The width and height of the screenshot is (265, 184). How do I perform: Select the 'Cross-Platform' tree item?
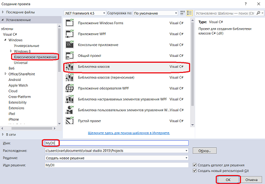tap(20, 97)
